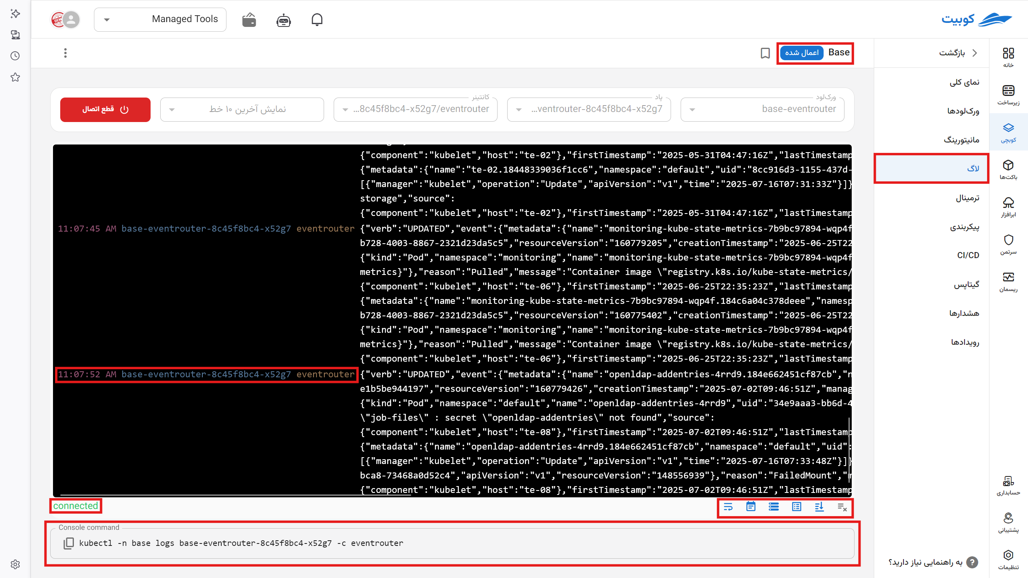Open Accounting (حسابداری) section

1008,485
